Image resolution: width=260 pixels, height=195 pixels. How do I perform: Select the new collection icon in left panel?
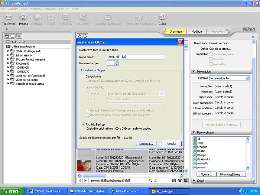click(x=13, y=36)
